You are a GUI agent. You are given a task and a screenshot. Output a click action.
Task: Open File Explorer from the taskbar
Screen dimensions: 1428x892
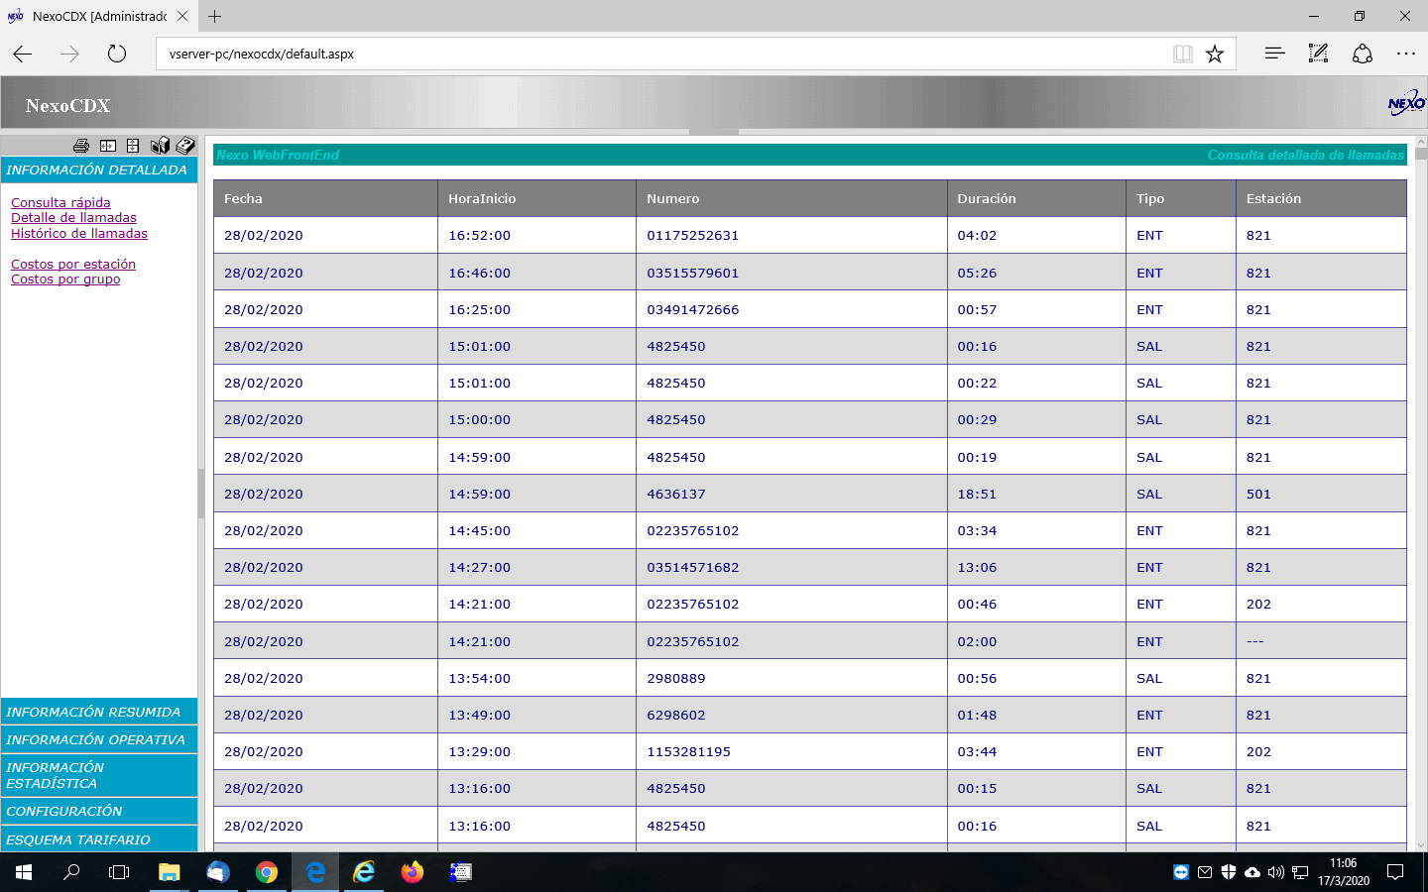[170, 872]
